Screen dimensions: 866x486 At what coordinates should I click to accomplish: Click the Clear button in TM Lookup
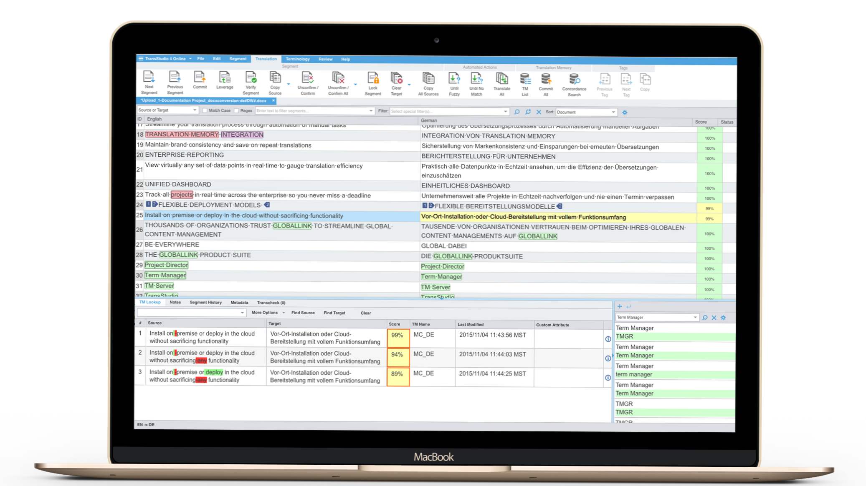[x=366, y=313]
